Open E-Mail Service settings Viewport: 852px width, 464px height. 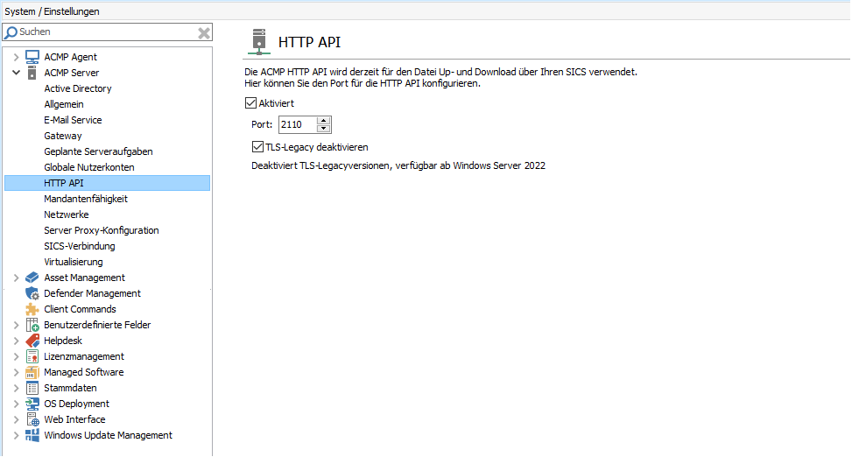click(x=73, y=120)
